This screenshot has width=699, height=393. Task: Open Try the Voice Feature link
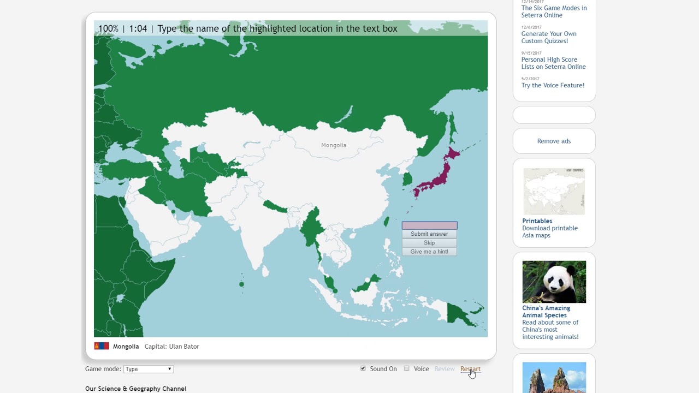pyautogui.click(x=553, y=85)
